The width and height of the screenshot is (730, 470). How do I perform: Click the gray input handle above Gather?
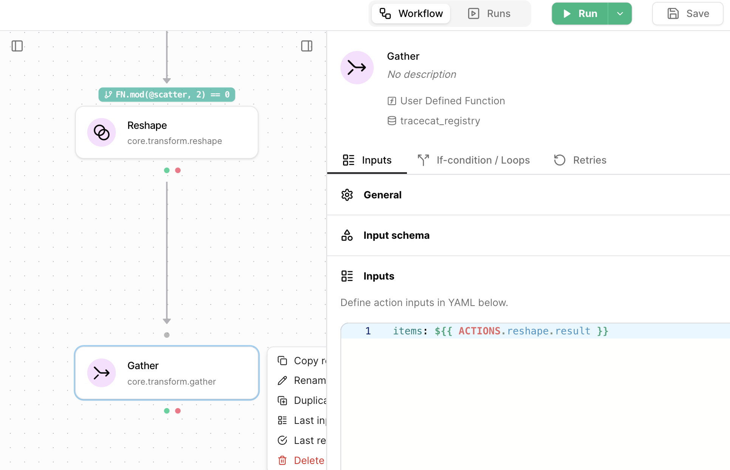(x=167, y=335)
